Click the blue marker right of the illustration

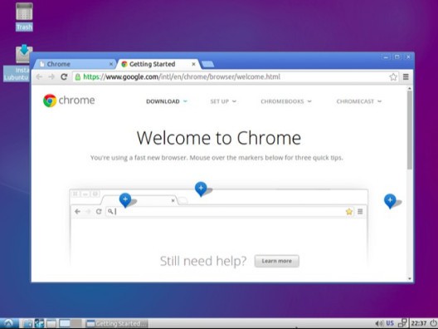[x=390, y=201]
